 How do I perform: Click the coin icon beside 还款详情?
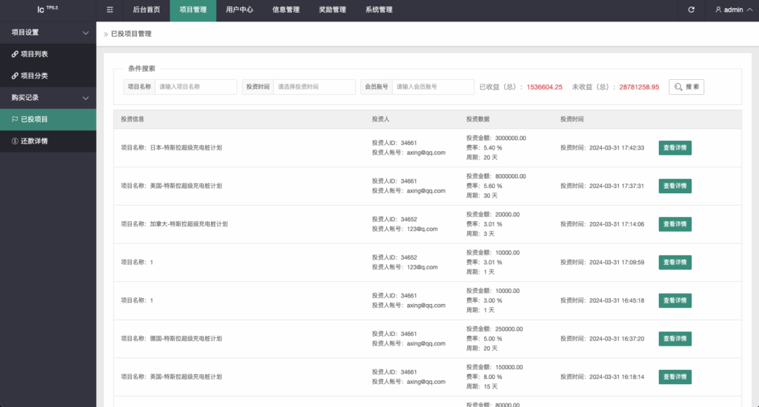tap(15, 141)
